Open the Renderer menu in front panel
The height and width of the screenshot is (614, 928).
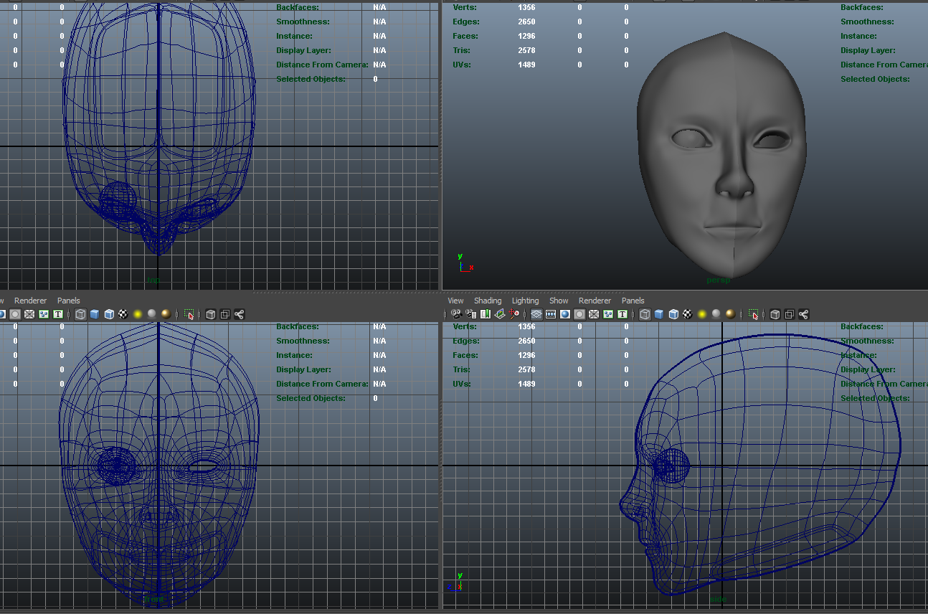[30, 301]
